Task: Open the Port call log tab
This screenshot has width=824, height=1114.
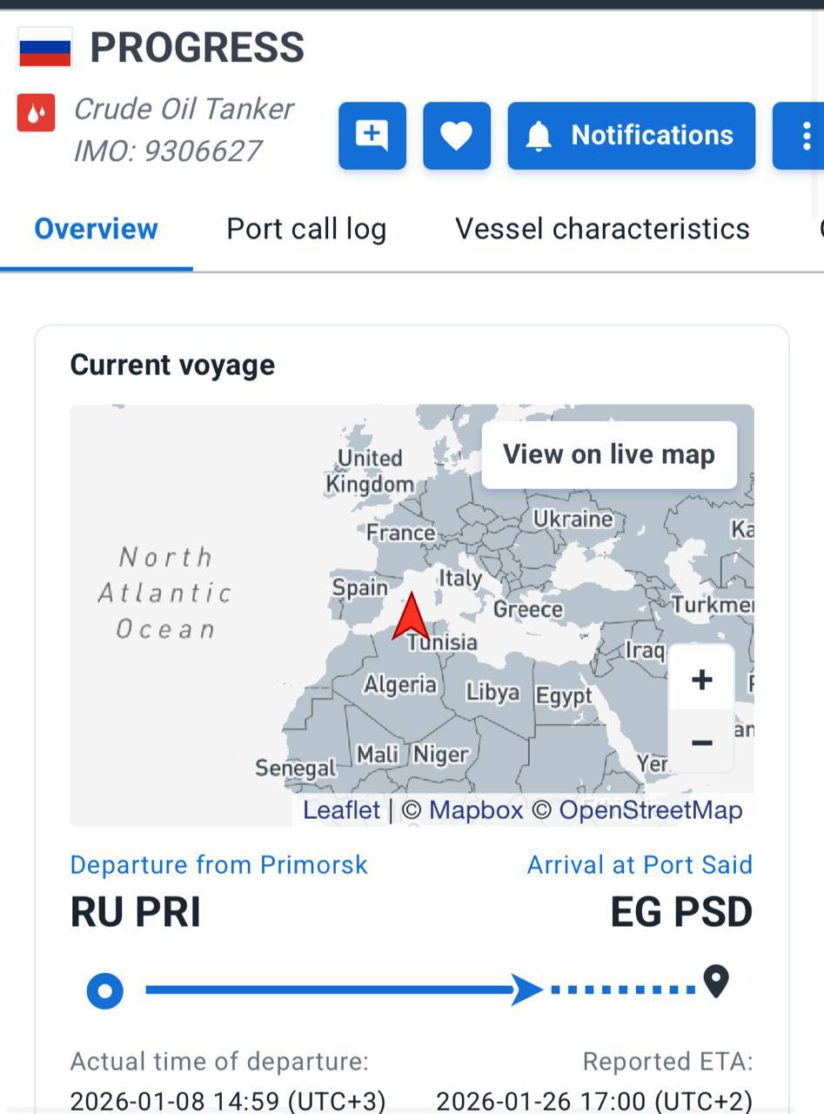Action: 306,229
